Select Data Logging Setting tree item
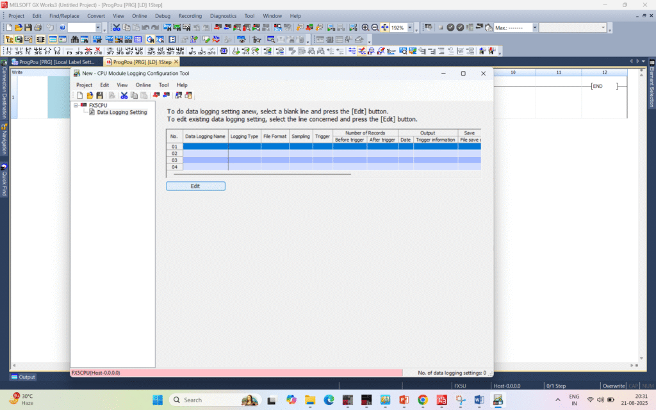This screenshot has height=410, width=656. 122,112
